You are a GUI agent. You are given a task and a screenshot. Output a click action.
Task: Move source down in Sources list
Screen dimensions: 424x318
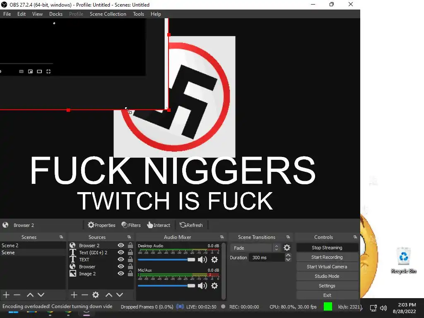tap(120, 295)
